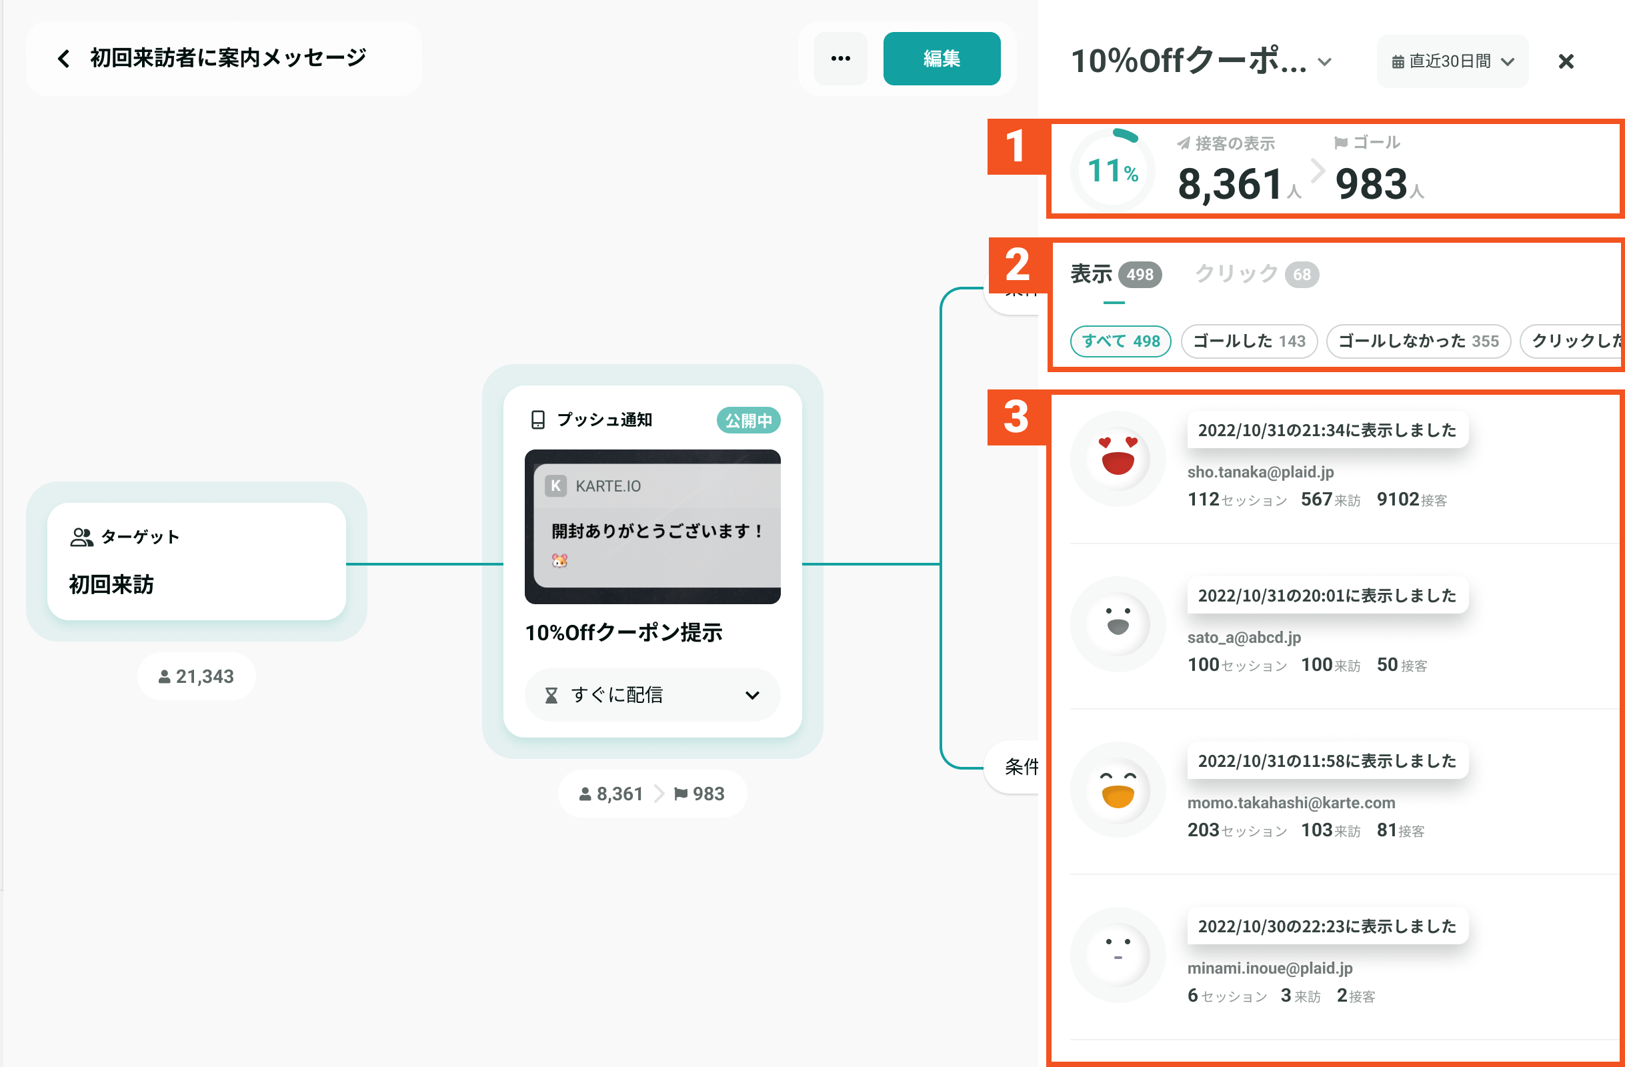Switch to the クリック 68 tab

click(x=1256, y=273)
